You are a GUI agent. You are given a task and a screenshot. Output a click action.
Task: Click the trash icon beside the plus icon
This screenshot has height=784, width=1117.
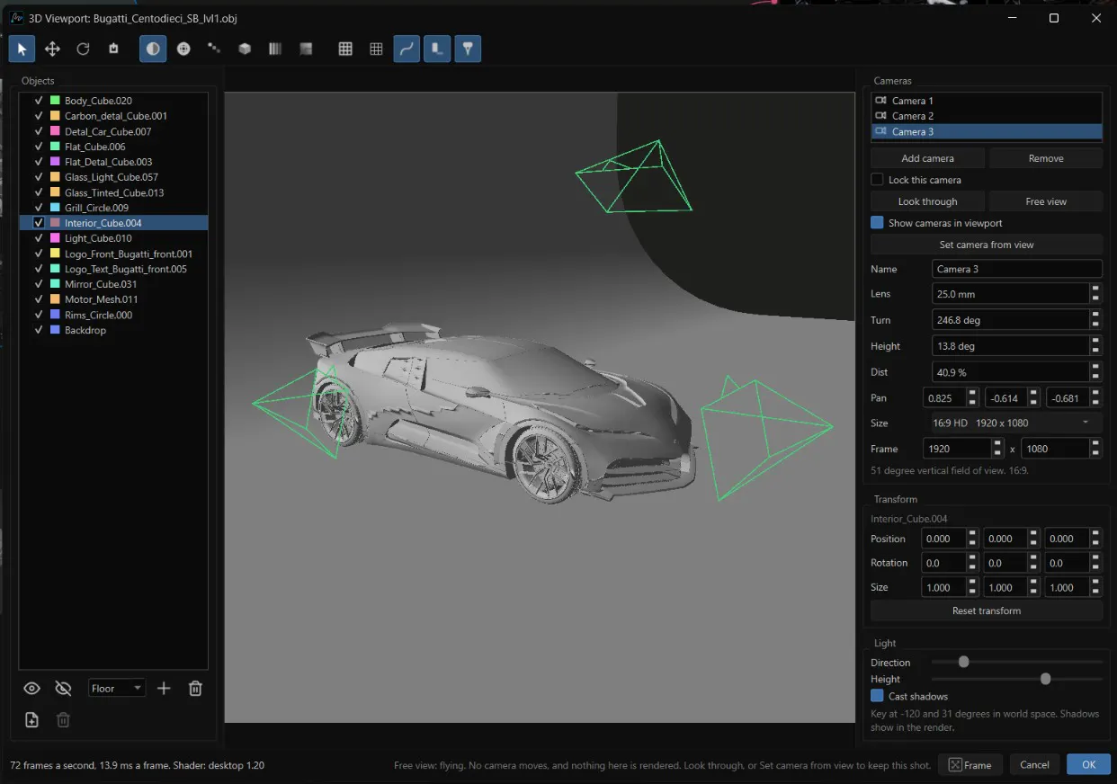click(195, 689)
